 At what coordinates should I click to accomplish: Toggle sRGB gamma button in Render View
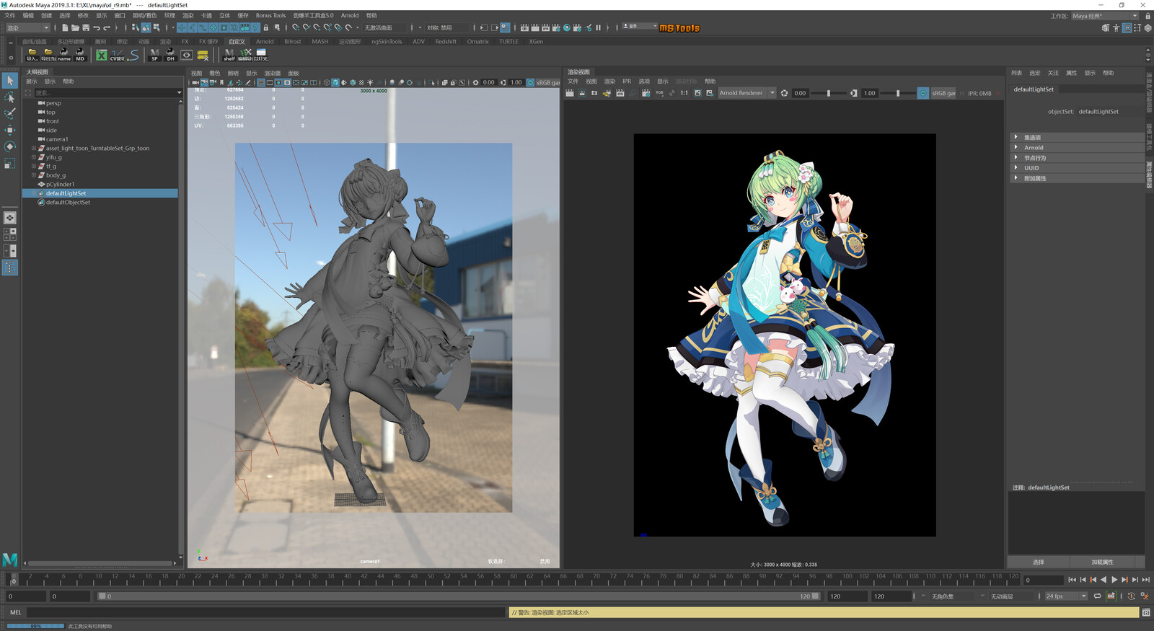[923, 93]
